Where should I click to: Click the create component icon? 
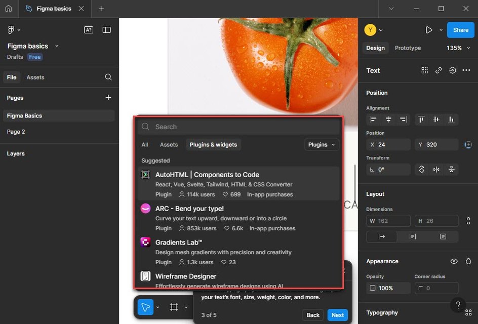click(452, 70)
